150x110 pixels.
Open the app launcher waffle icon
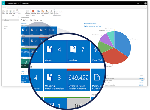4,3
